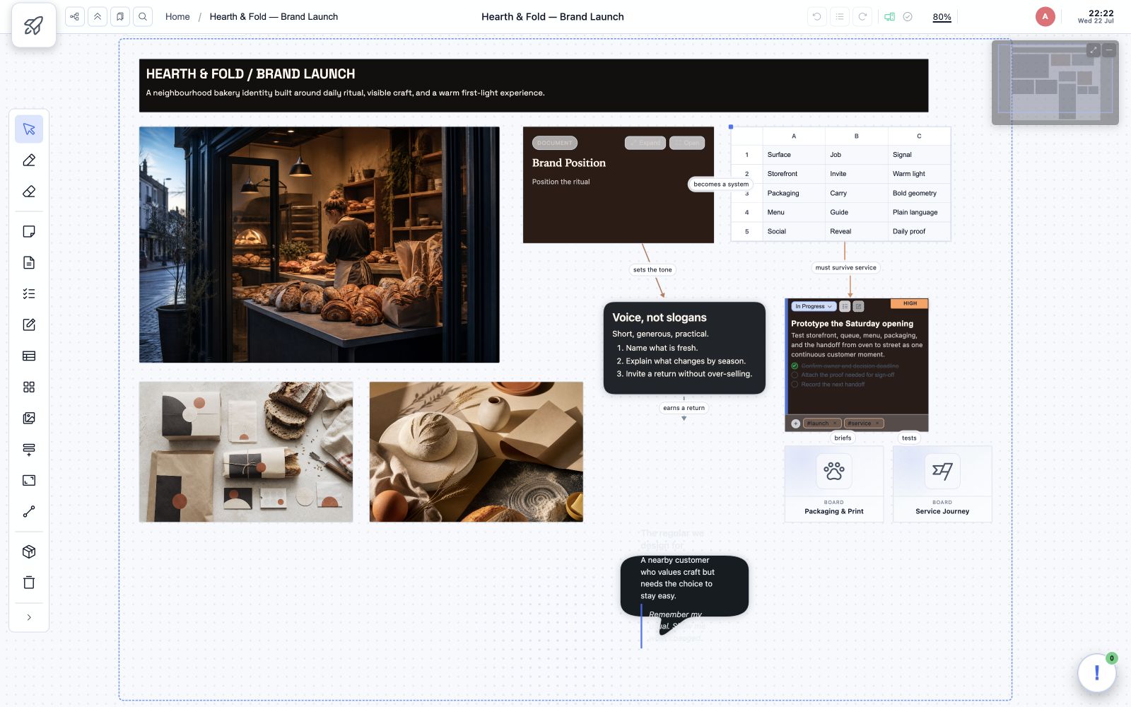Select the pen drawing tool

(x=29, y=160)
